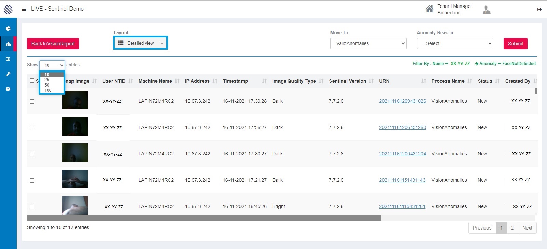This screenshot has width=547, height=249.
Task: Open the Anomaly Reason select dropdown
Action: (455, 43)
